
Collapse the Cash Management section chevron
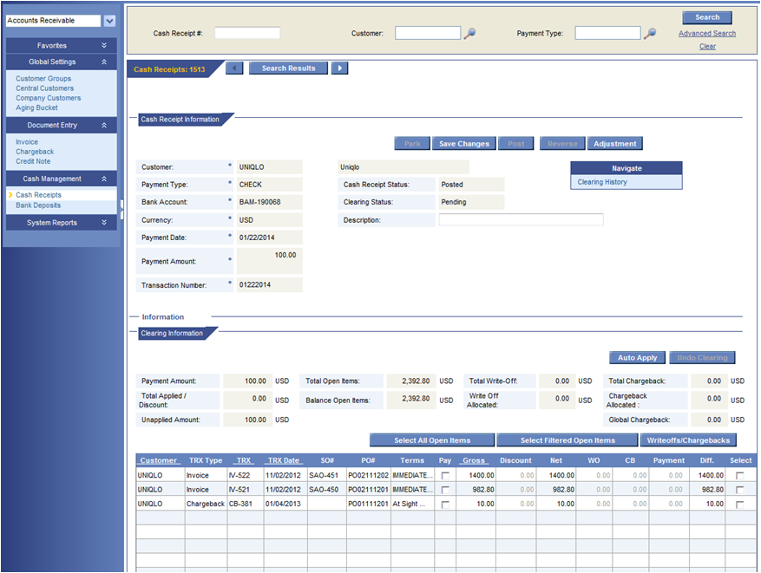pos(104,179)
